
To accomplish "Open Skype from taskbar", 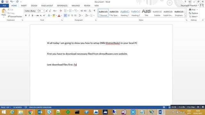I will (49, 112).
